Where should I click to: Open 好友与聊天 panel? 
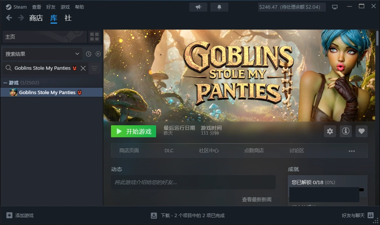[x=353, y=215]
